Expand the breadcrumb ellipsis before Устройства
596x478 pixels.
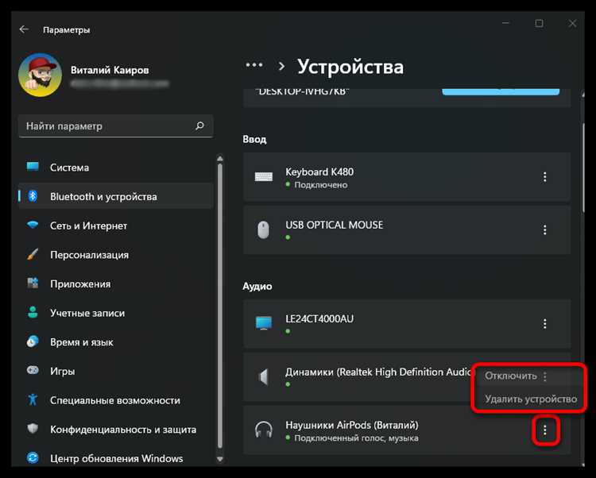[254, 65]
